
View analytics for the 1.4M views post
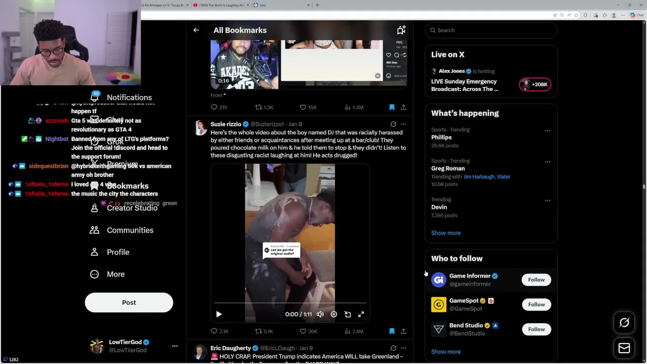click(353, 107)
